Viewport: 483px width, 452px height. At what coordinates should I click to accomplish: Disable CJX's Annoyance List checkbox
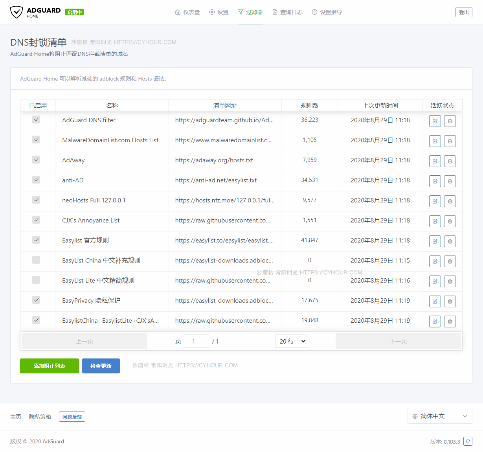pyautogui.click(x=36, y=220)
